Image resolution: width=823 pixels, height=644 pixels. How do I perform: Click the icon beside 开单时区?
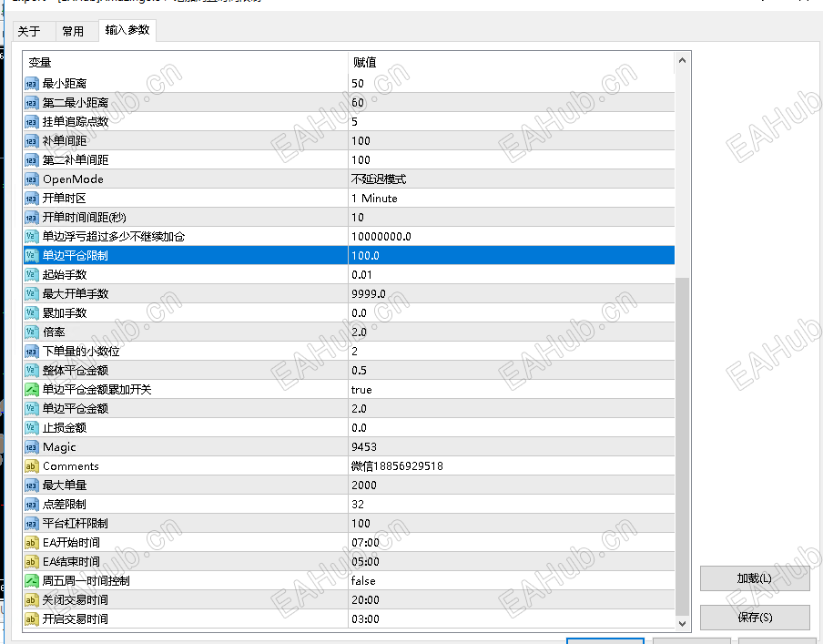coord(32,198)
